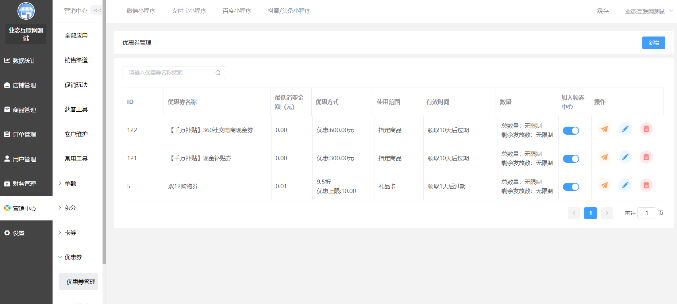This screenshot has height=304, width=677.
Task: Focus the coupon name search field
Action: click(174, 73)
